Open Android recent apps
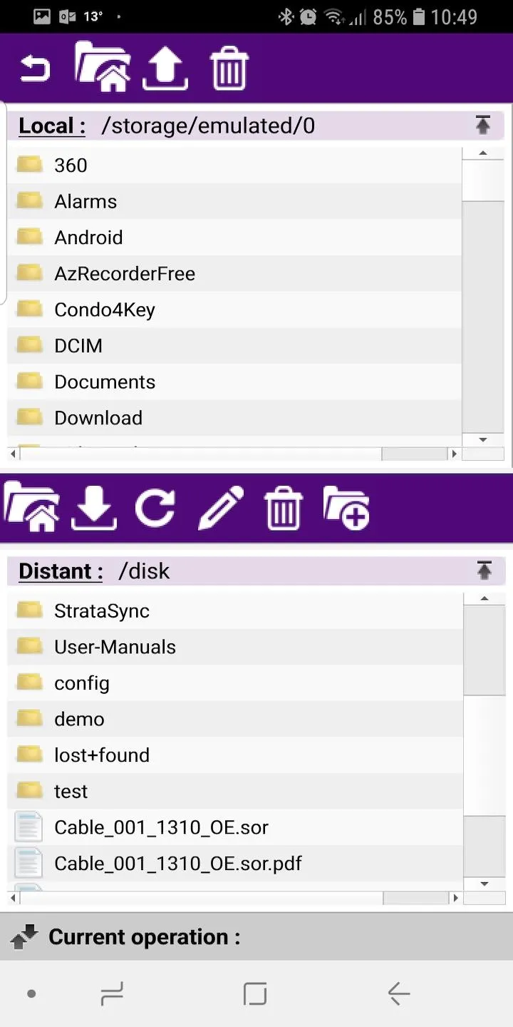Image resolution: width=513 pixels, height=1027 pixels. click(112, 993)
